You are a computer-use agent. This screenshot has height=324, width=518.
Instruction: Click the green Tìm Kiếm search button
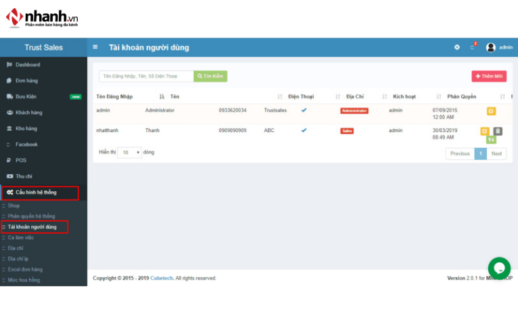210,76
